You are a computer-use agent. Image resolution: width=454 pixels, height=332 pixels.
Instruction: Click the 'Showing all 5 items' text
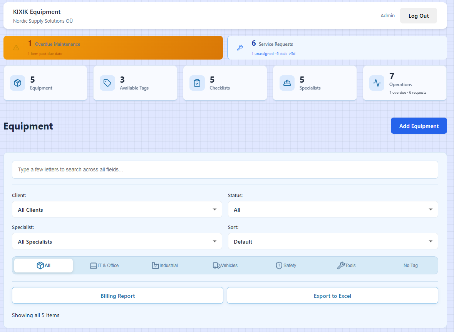(35, 315)
